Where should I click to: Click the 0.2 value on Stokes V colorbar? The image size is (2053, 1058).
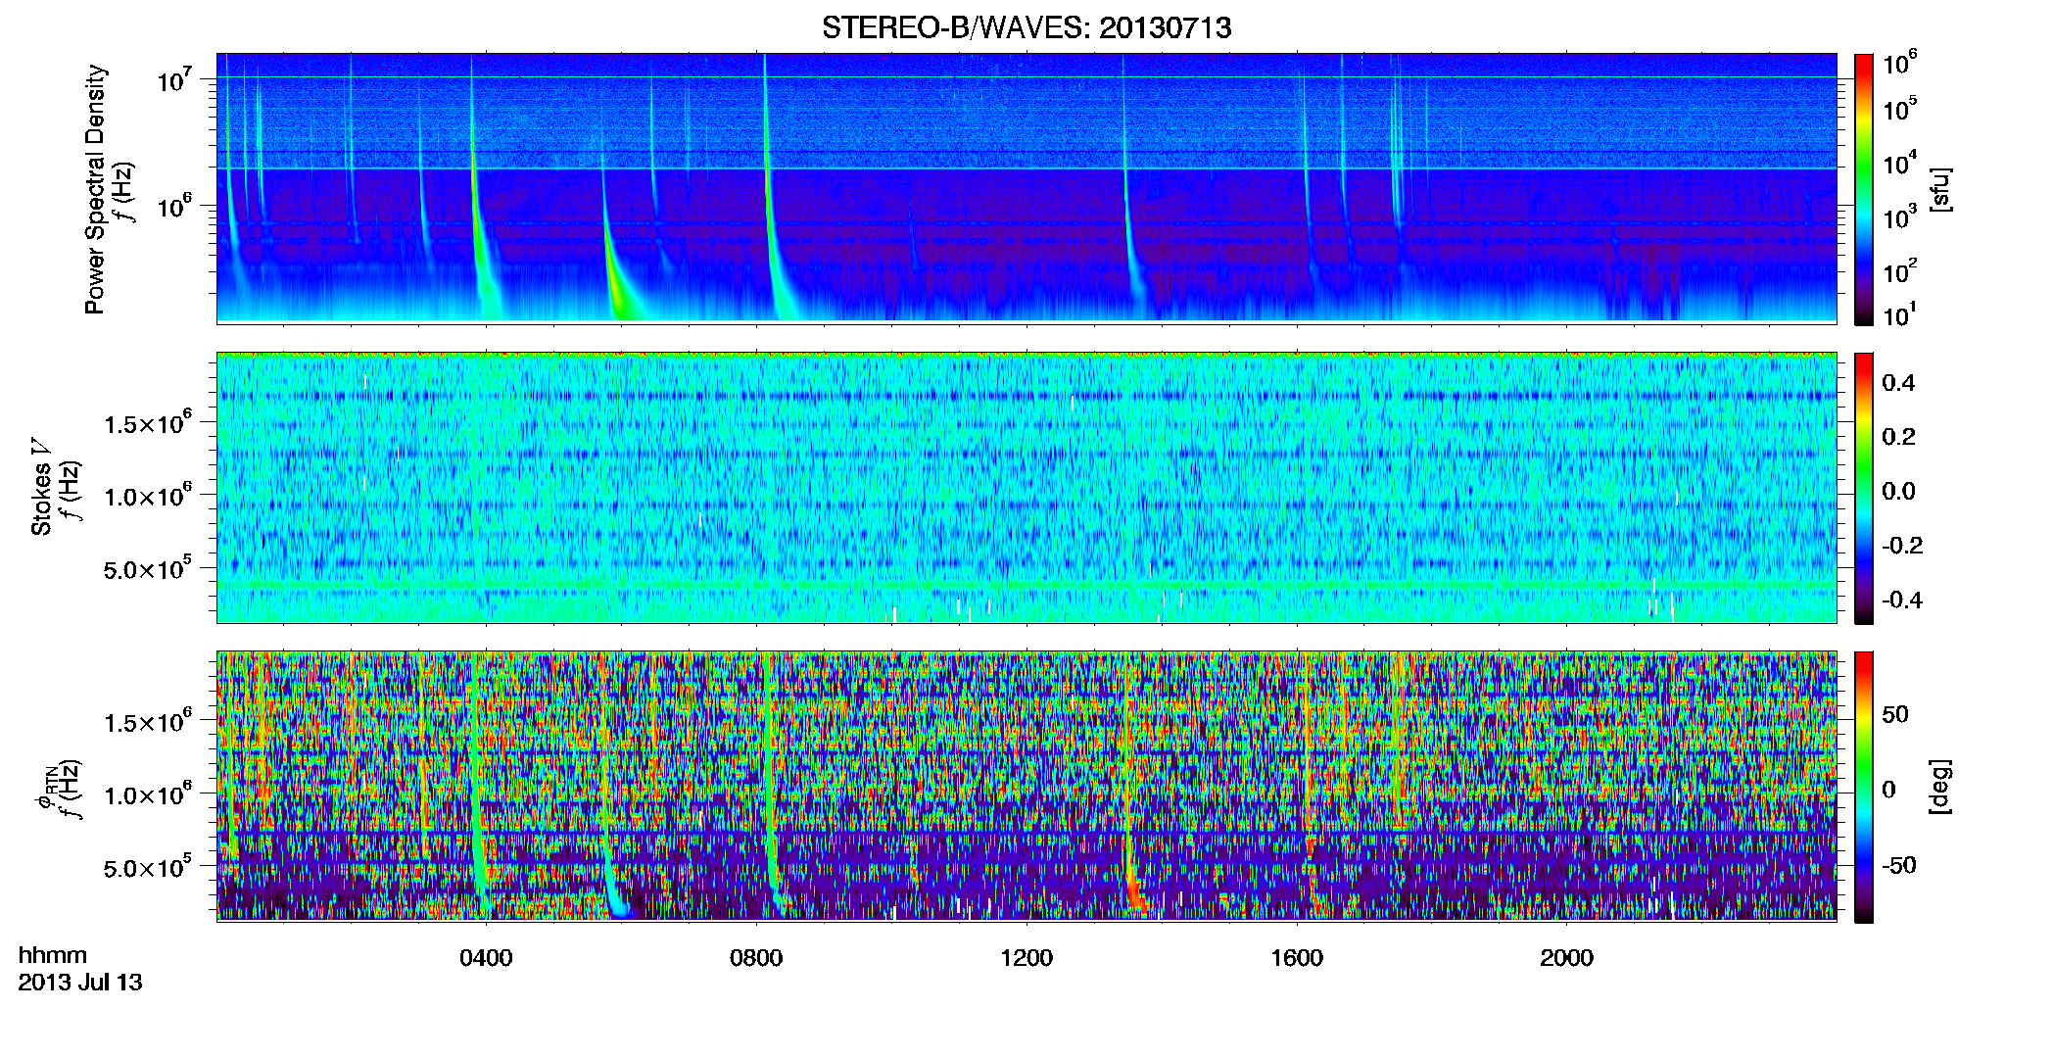(1898, 437)
